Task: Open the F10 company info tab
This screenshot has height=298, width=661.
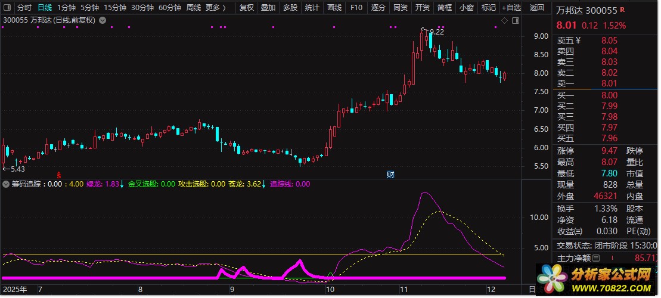Action: click(356, 8)
